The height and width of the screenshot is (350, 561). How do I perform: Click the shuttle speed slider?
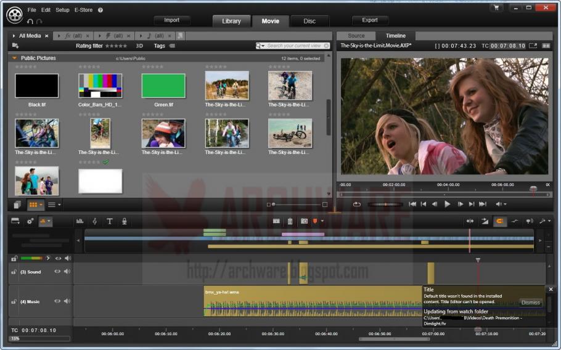[x=385, y=204]
